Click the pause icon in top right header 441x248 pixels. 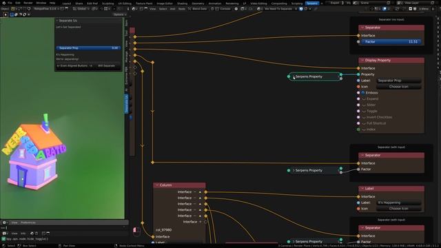click(433, 9)
